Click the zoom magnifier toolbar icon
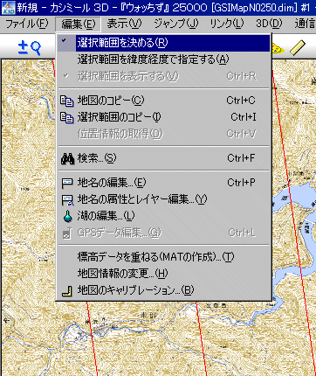This screenshot has width=316, height=376. [30, 47]
